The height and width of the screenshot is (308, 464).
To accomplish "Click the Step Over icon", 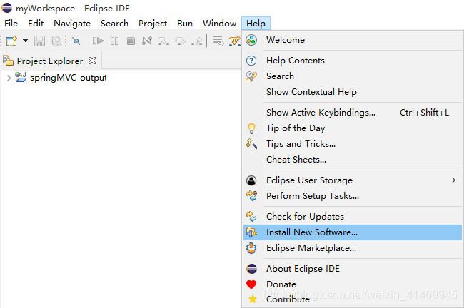I will tap(180, 41).
